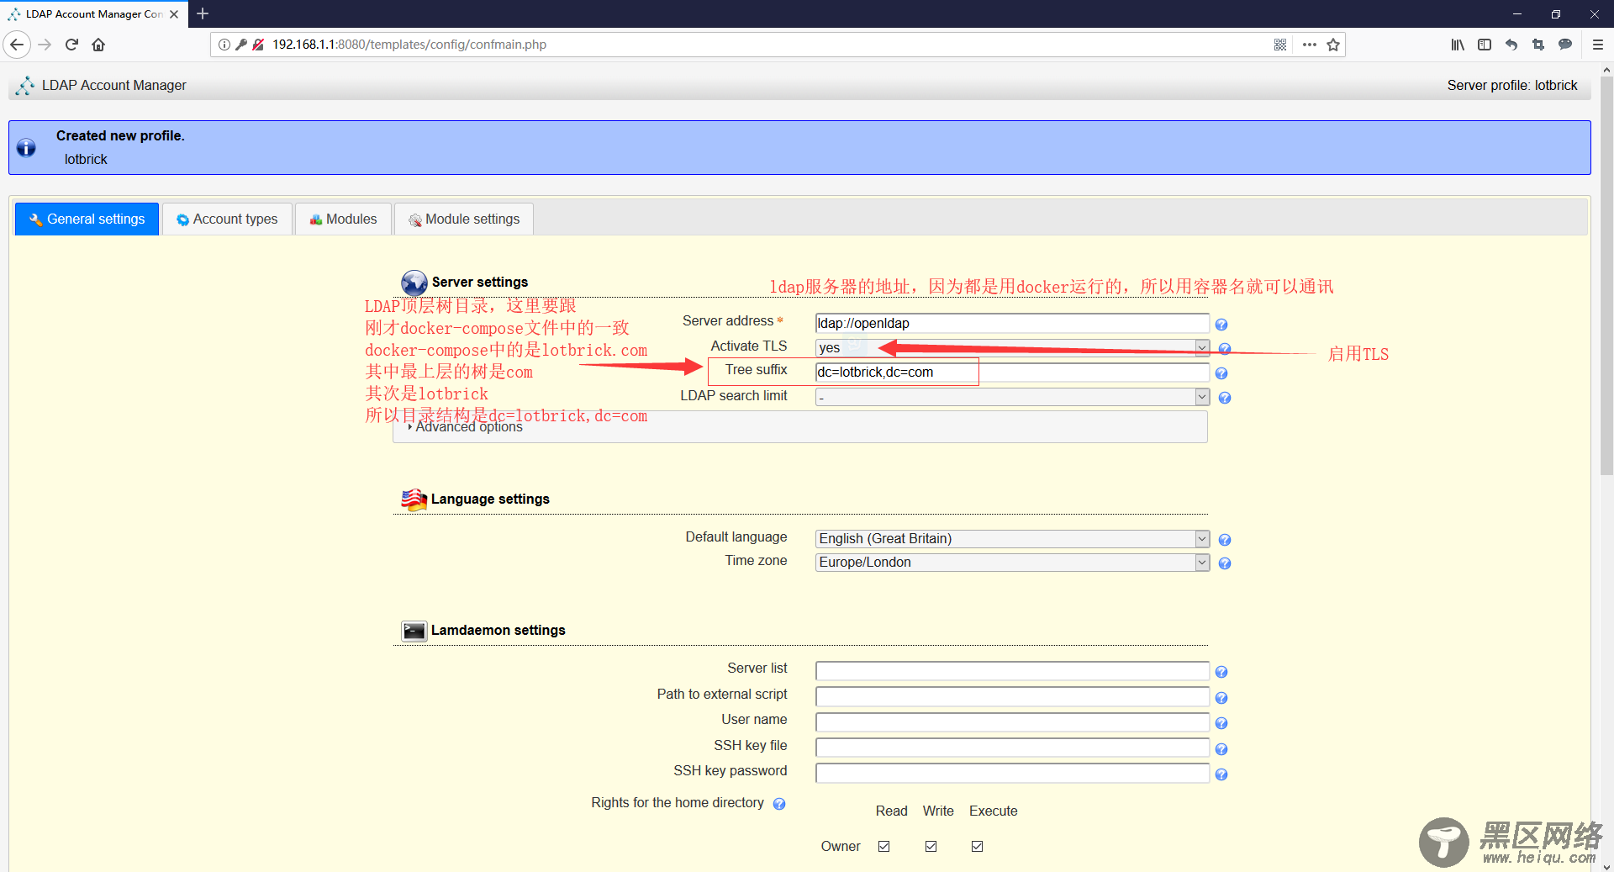Click the chat bubble toolbar icon
Image resolution: width=1614 pixels, height=872 pixels.
[1565, 45]
